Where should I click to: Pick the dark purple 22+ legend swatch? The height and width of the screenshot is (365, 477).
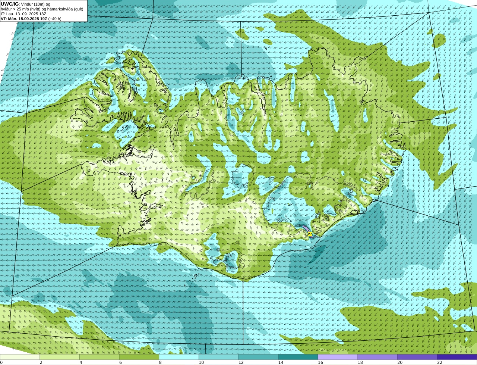457,357
